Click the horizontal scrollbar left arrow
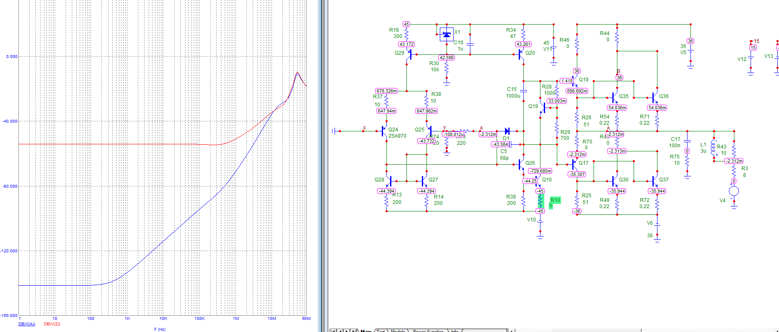Viewport: 779px width, 332px height. [511, 331]
